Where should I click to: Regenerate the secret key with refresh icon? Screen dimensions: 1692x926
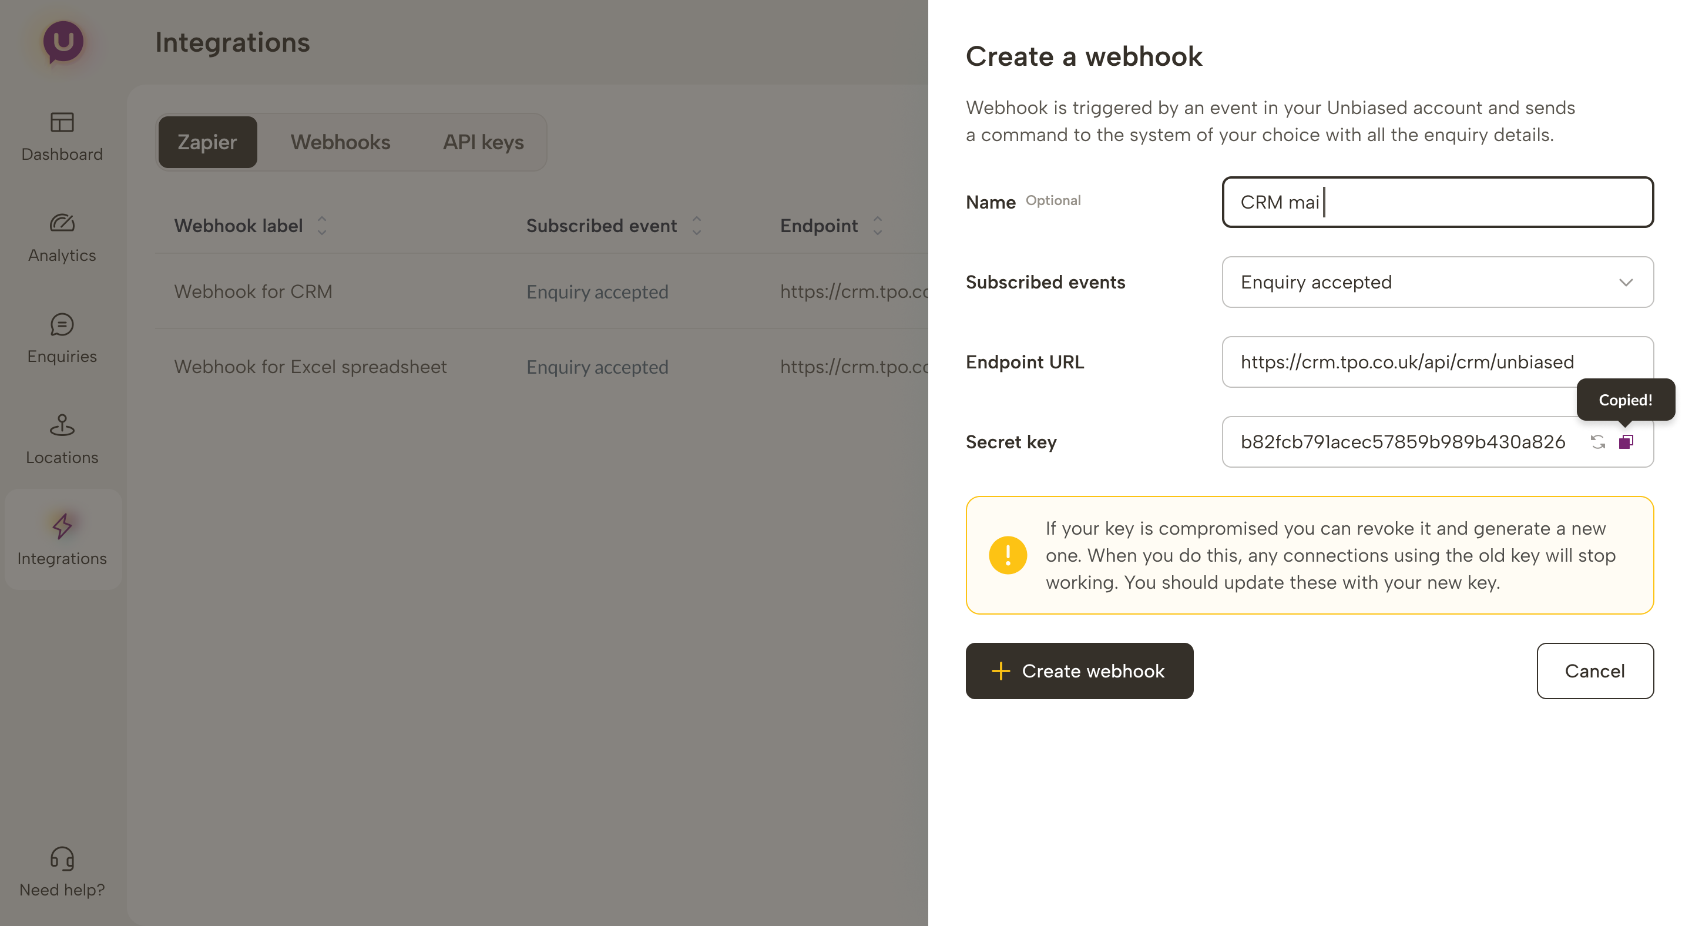pyautogui.click(x=1597, y=442)
